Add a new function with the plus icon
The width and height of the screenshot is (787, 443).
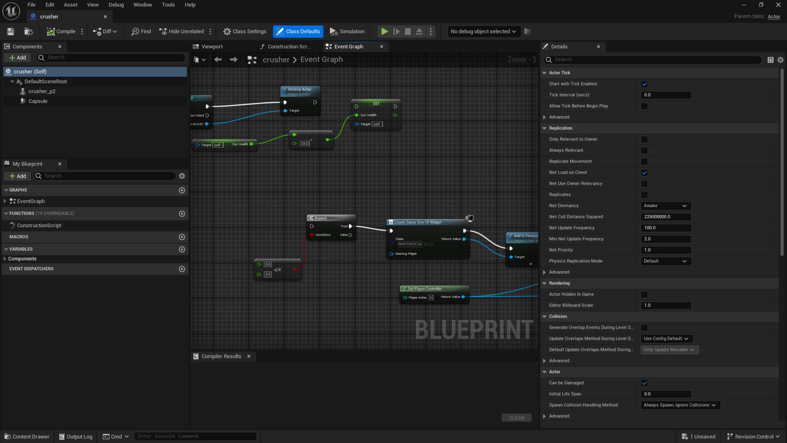[182, 214]
